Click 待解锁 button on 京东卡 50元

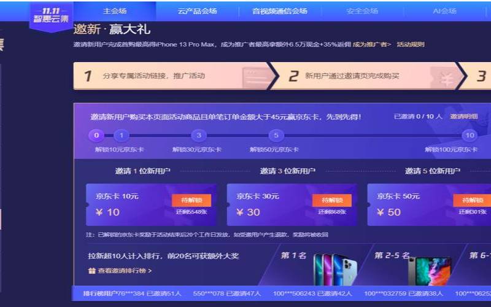pyautogui.click(x=472, y=201)
